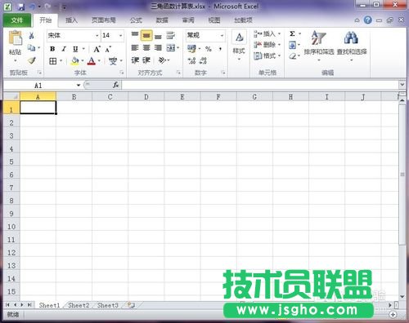Click accounting number format icon
The height and width of the screenshot is (323, 409).
tap(191, 49)
